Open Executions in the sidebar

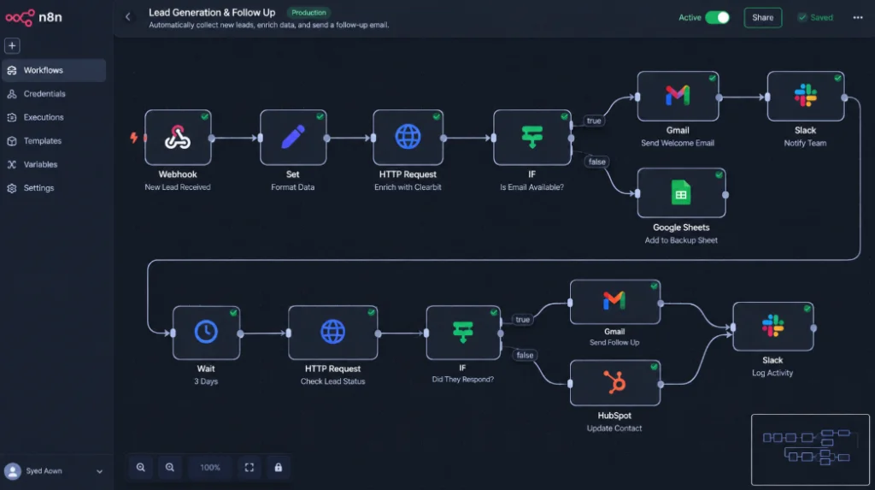click(x=54, y=117)
